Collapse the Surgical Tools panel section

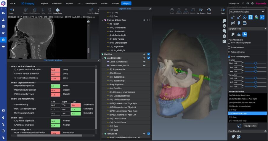click(x=265, y=29)
